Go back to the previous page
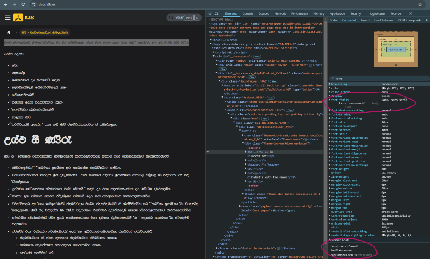The height and width of the screenshot is (259, 430). [x=5, y=4]
